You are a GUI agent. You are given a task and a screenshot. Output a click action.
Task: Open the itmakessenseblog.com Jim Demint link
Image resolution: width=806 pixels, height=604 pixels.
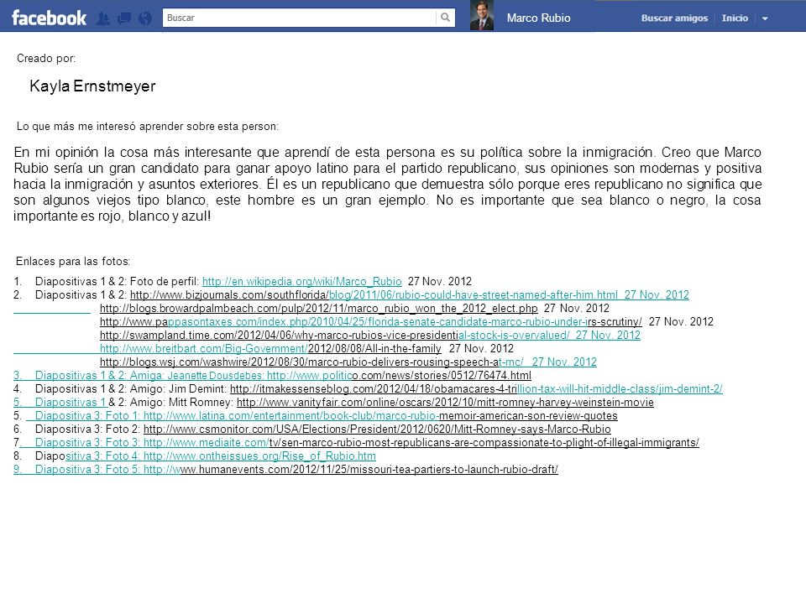[476, 388]
